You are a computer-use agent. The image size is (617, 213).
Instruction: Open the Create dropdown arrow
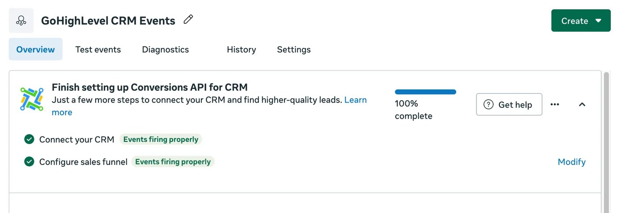tap(598, 21)
